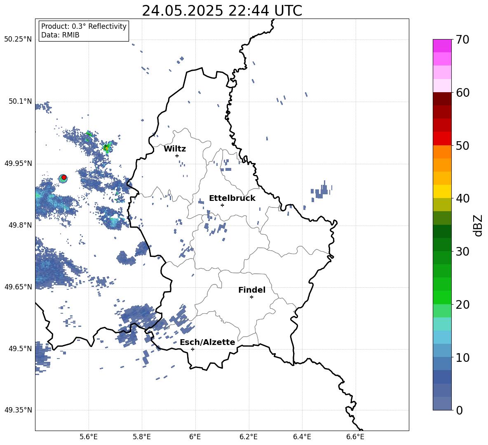Click the bright red colorbar segment below 55
Image resolution: width=488 pixels, height=445 pixels.
(x=442, y=138)
